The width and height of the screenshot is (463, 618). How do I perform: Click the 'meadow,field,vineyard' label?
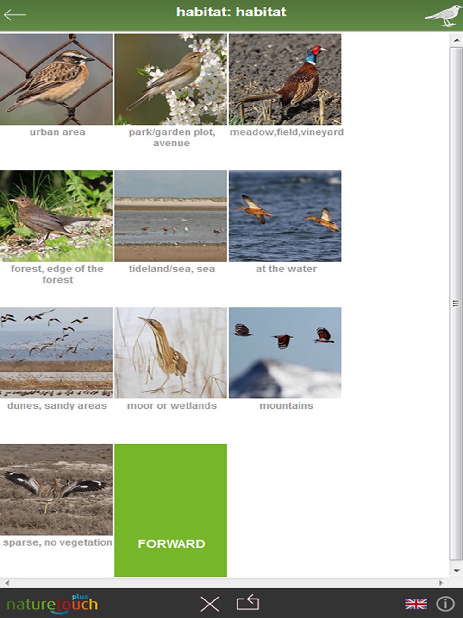tap(287, 132)
